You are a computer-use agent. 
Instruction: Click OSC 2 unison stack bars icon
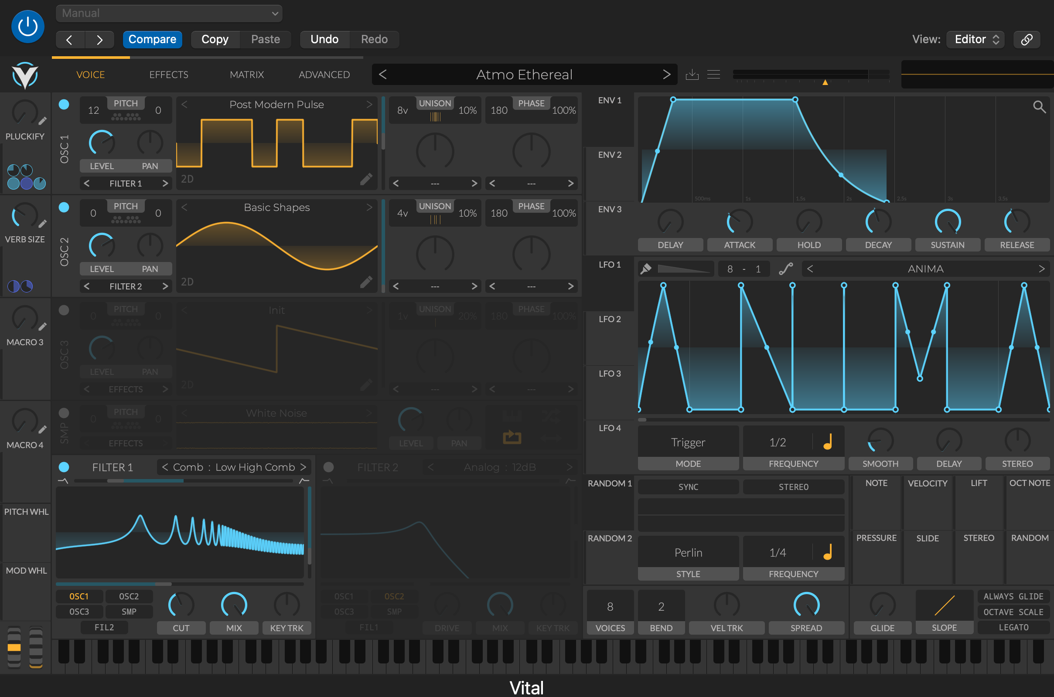(x=435, y=220)
